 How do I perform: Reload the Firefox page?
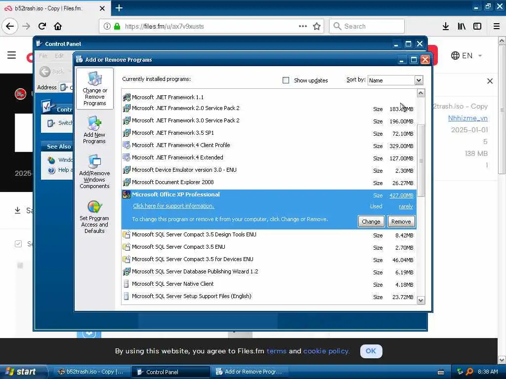pos(42,26)
